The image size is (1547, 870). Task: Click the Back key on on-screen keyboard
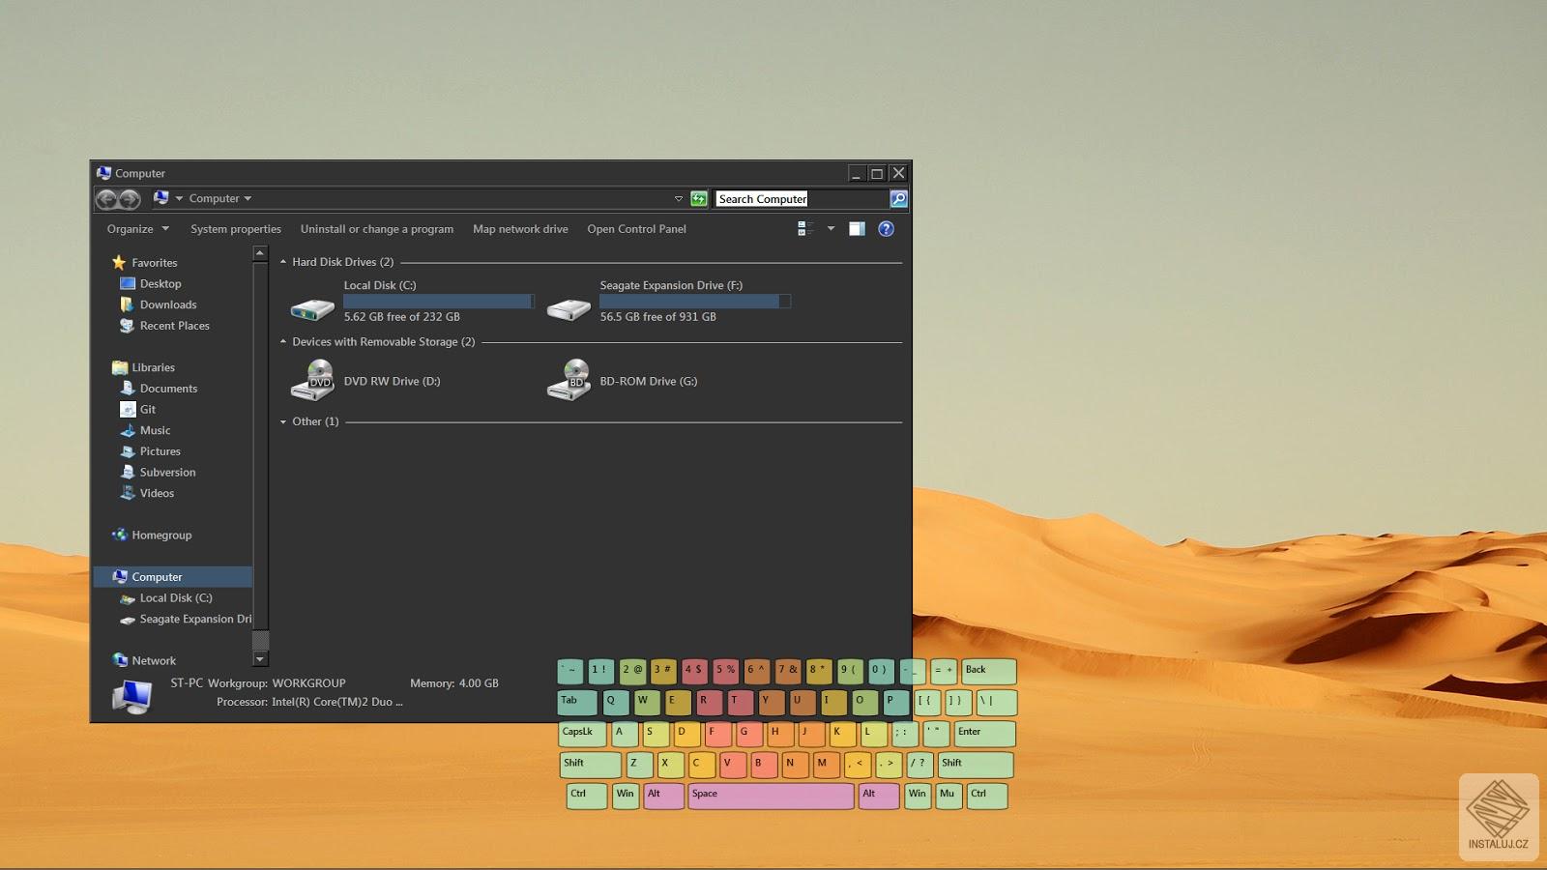tap(988, 672)
